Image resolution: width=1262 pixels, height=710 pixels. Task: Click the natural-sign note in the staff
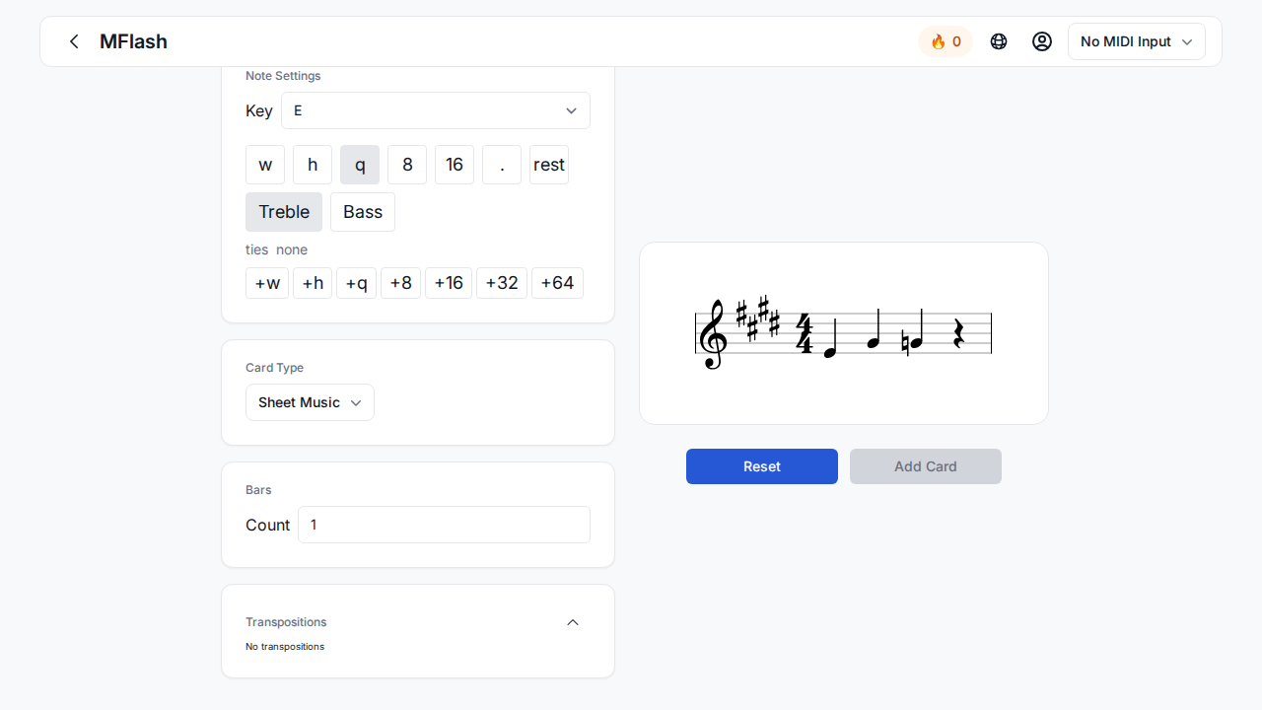click(x=915, y=332)
